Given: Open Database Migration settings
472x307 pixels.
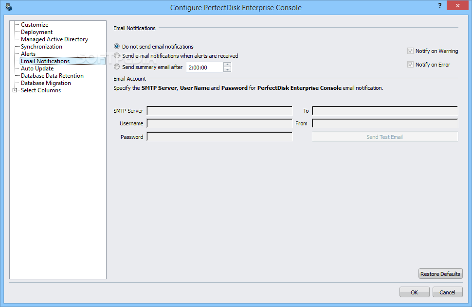Looking at the screenshot, I should [x=46, y=83].
